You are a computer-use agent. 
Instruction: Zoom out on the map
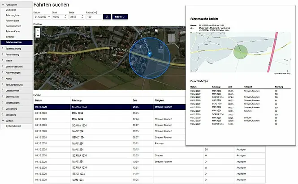coord(38,35)
